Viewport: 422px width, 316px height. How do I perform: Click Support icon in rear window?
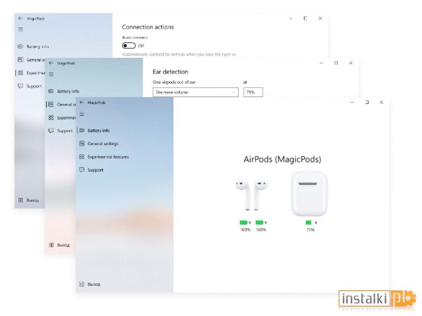click(x=21, y=86)
